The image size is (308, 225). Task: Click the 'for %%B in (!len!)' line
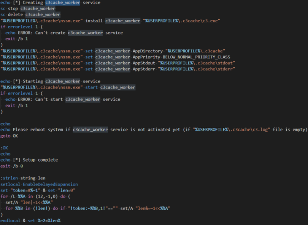87,208
